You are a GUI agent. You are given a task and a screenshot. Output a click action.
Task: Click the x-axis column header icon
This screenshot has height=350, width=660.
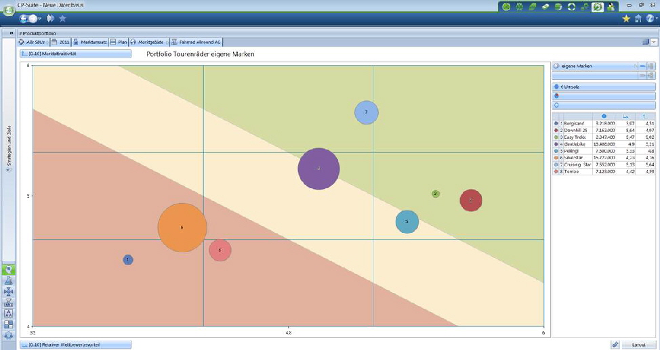[x=626, y=116]
